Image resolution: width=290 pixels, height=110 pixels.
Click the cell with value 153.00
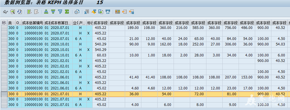[x=247, y=77]
